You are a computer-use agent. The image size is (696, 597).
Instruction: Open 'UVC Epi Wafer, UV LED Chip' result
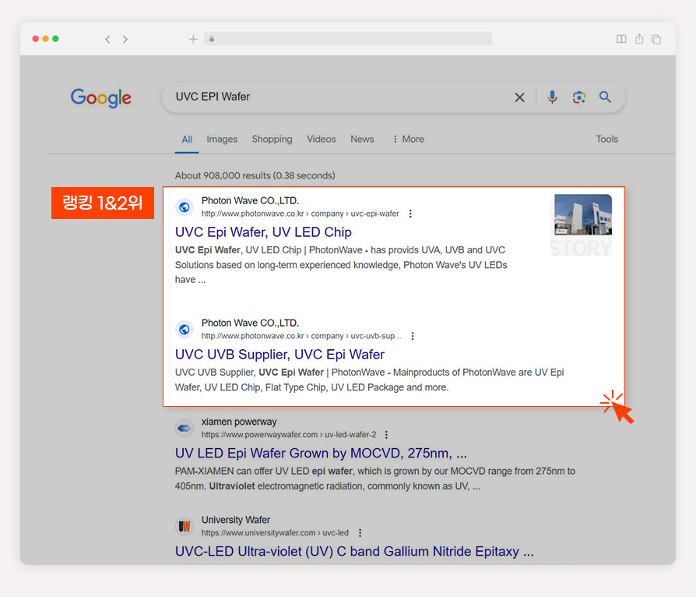tap(263, 232)
